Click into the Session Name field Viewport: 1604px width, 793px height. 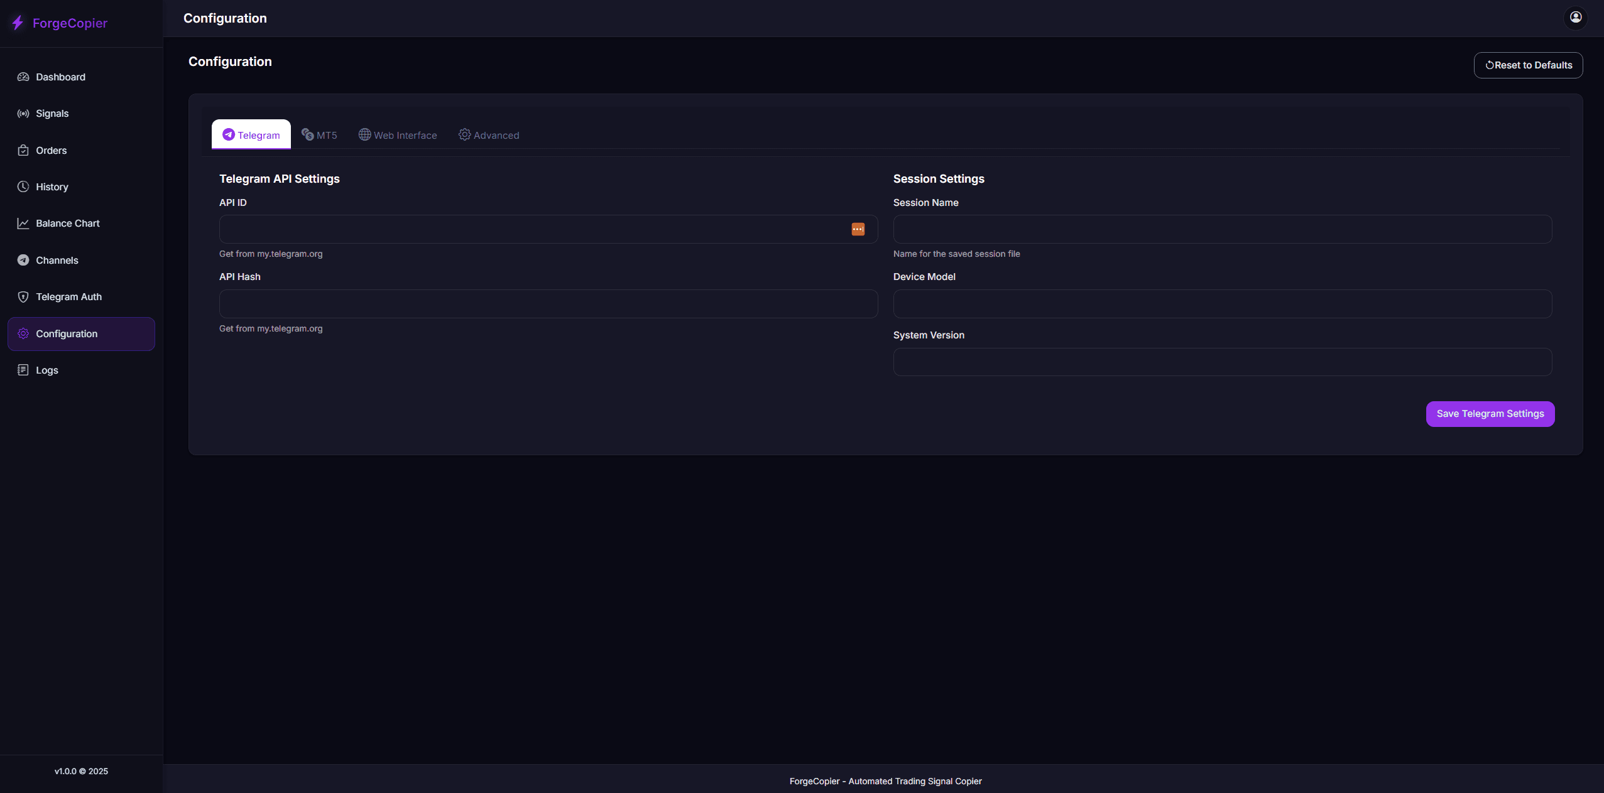coord(1222,229)
